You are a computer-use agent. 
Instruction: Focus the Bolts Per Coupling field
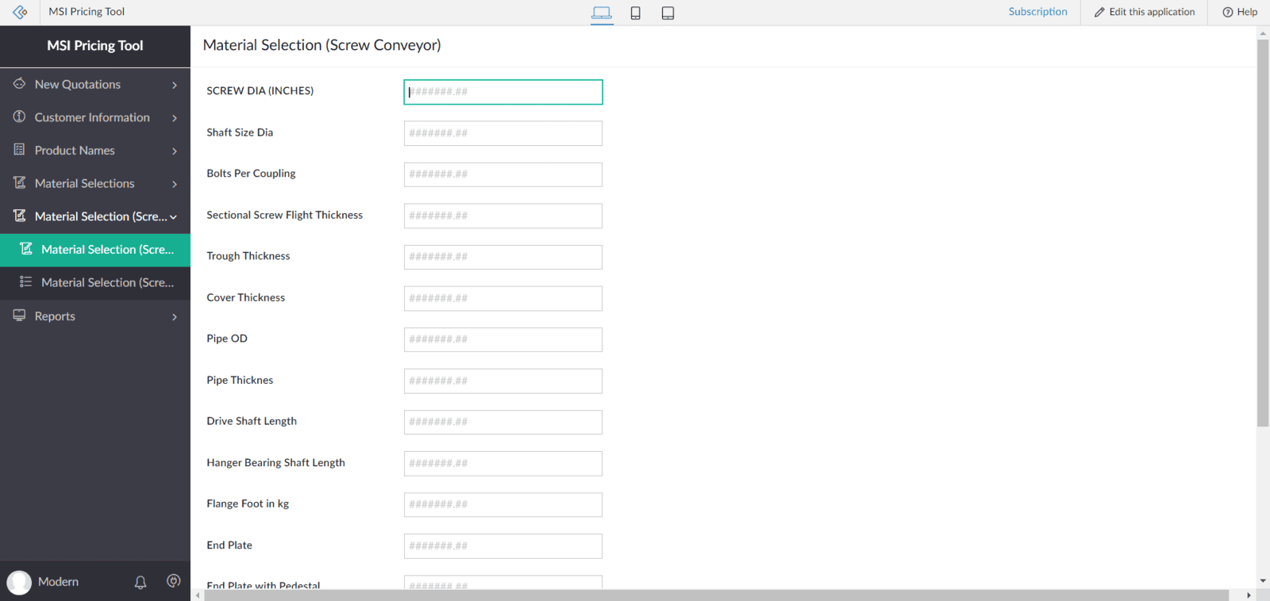503,174
